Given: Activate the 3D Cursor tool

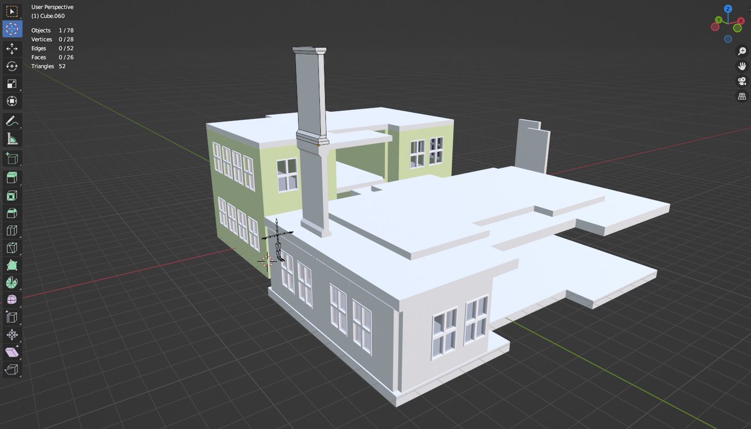Looking at the screenshot, I should 12,29.
